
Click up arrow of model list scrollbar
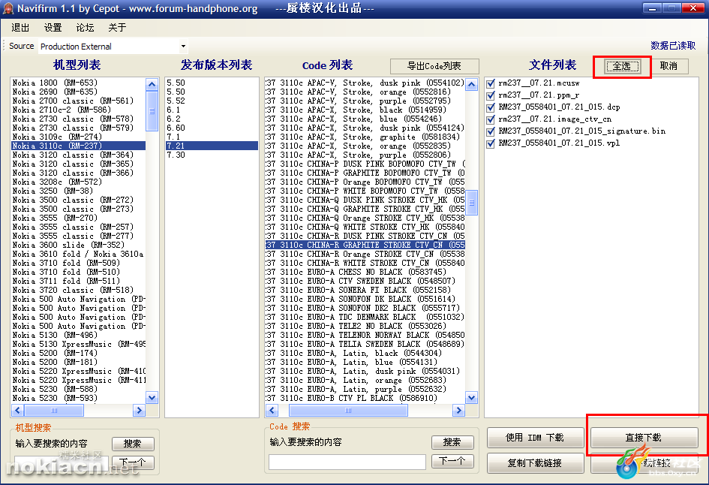(152, 84)
